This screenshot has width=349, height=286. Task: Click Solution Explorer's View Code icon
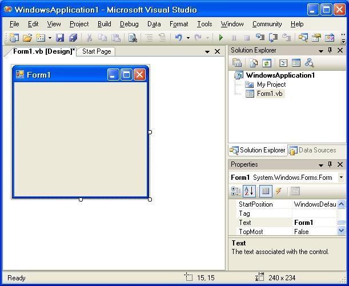[283, 63]
